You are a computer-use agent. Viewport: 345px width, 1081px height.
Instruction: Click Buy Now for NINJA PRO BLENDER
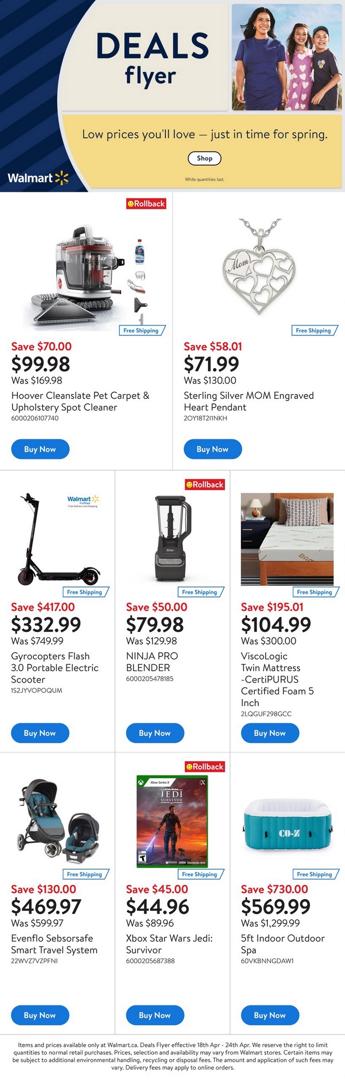(x=155, y=733)
